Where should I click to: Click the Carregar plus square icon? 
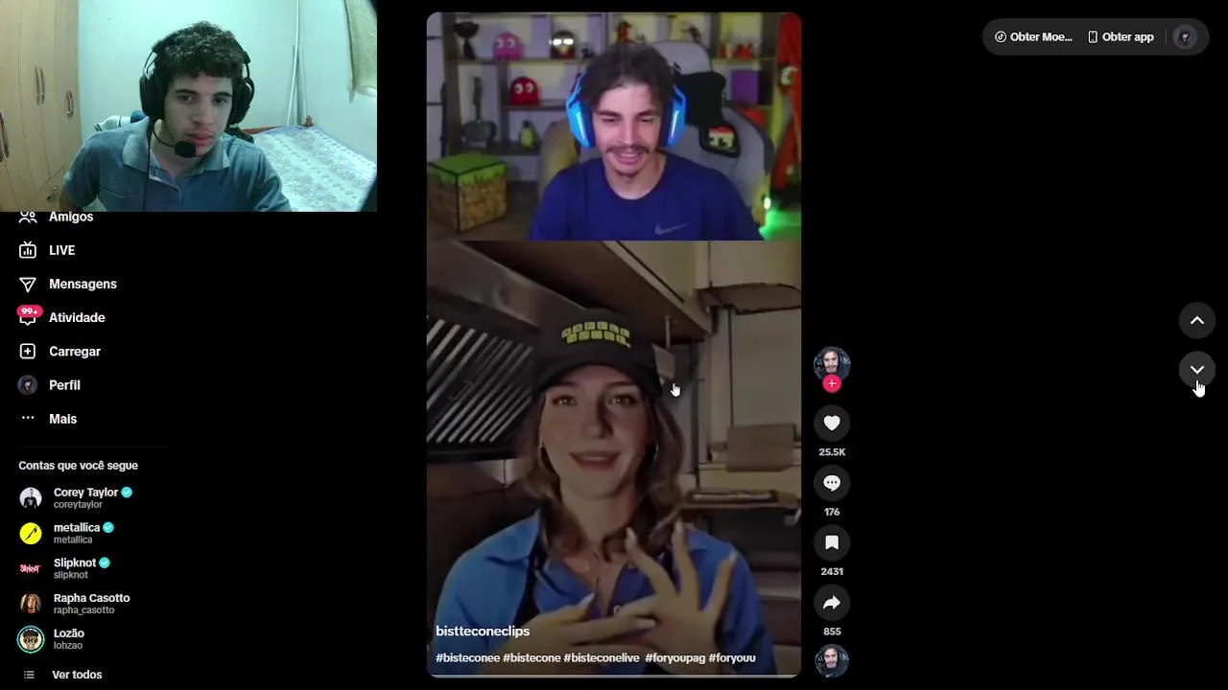click(28, 352)
